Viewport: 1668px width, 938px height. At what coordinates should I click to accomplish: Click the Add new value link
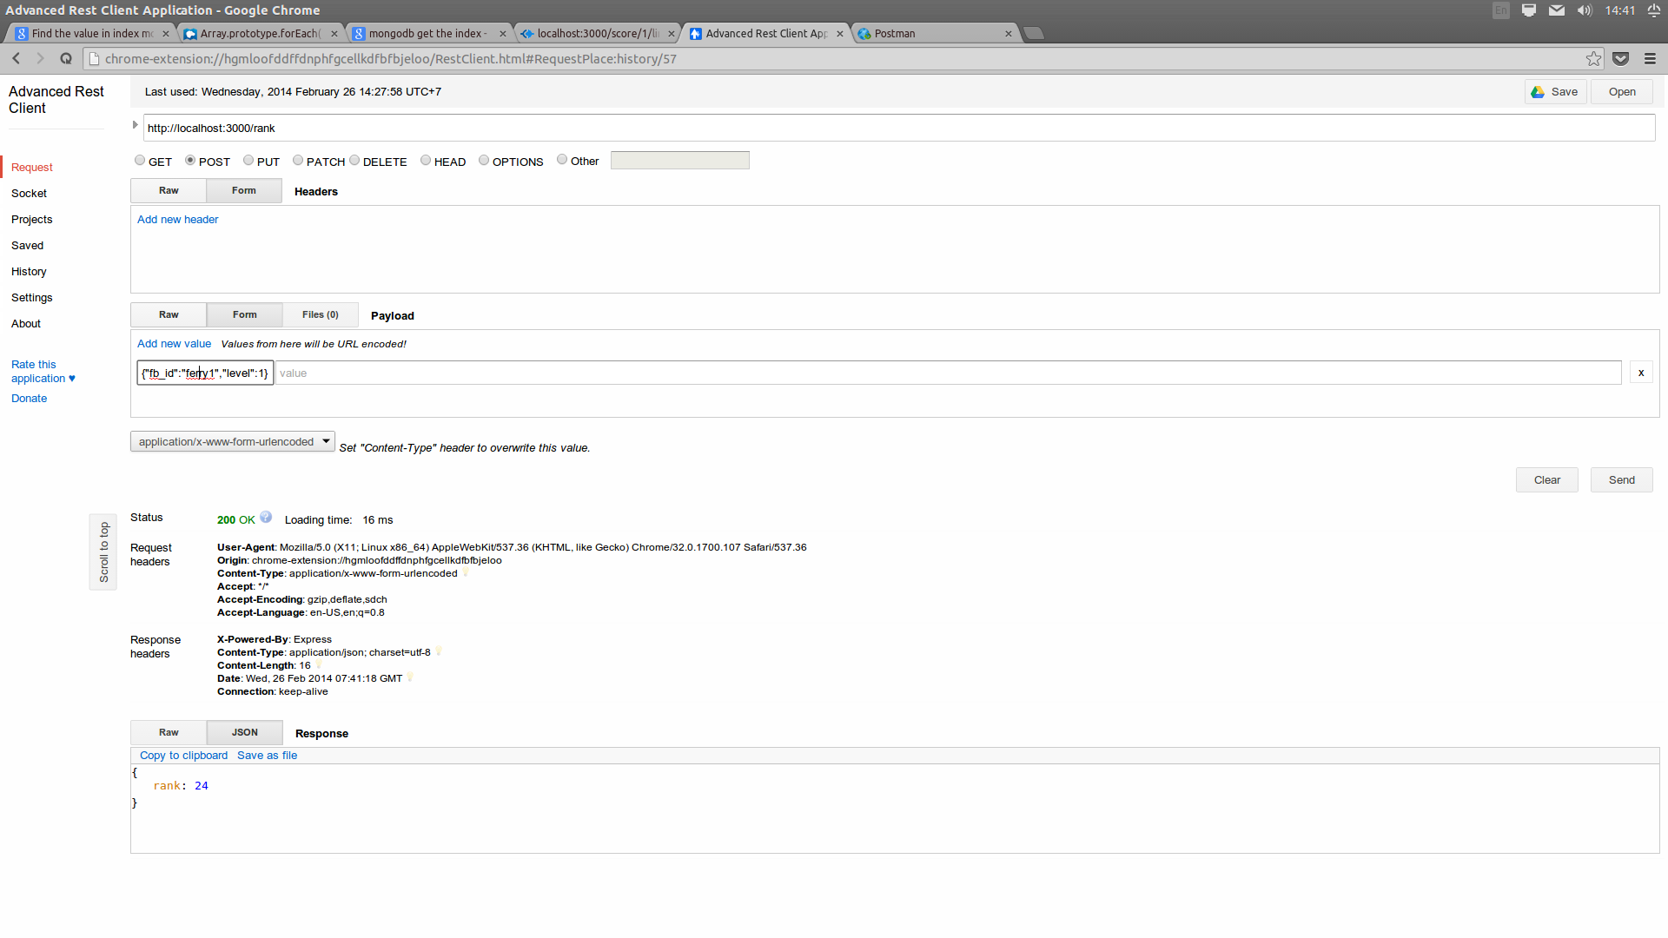[x=174, y=344]
